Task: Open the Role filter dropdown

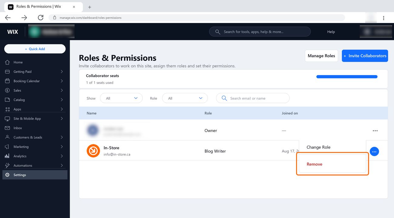Action: (x=185, y=98)
